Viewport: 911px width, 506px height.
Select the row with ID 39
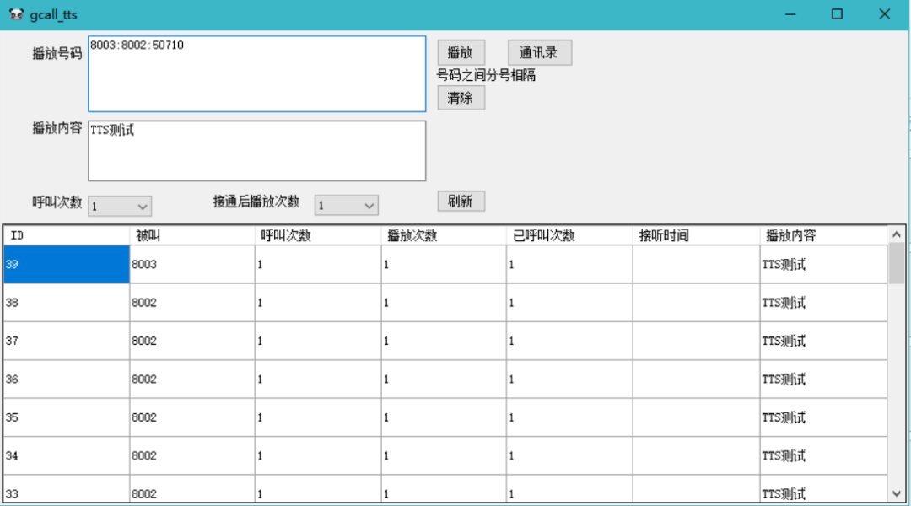pyautogui.click(x=67, y=265)
